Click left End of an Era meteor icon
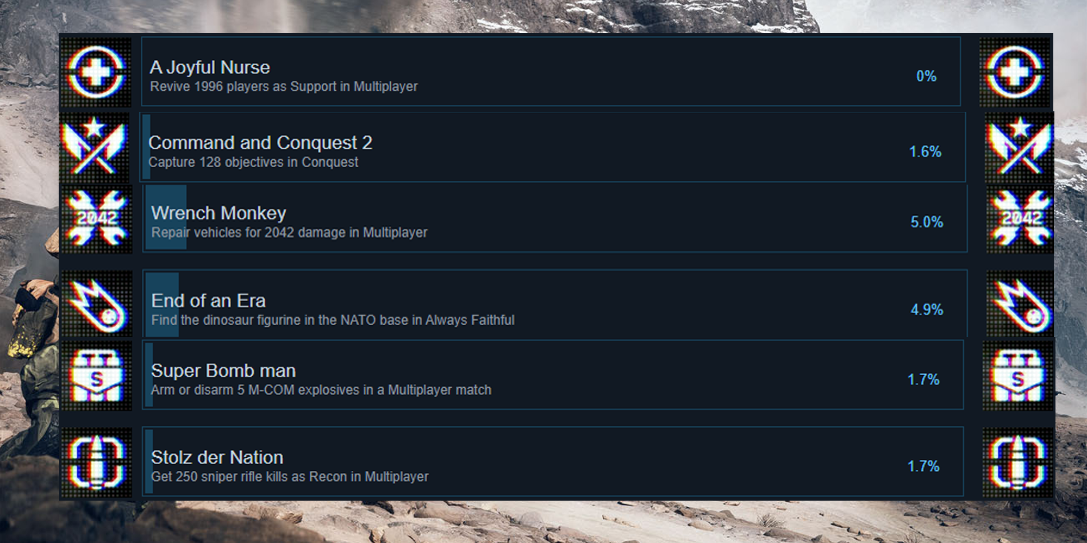The image size is (1087, 543). [96, 304]
